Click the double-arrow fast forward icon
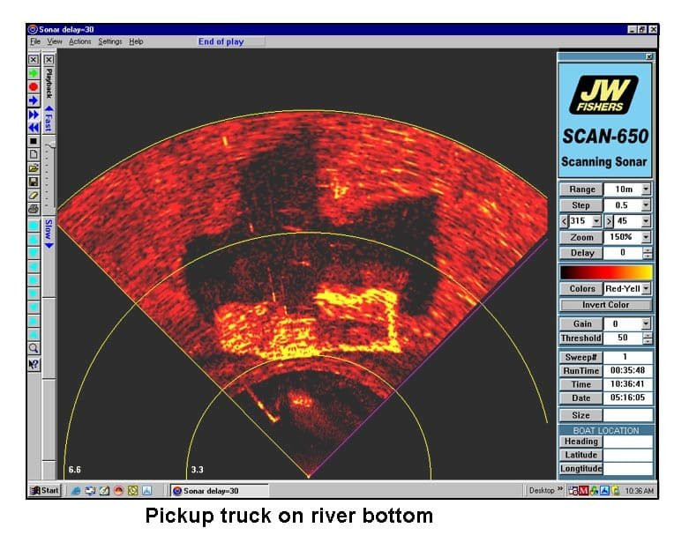 [x=34, y=115]
